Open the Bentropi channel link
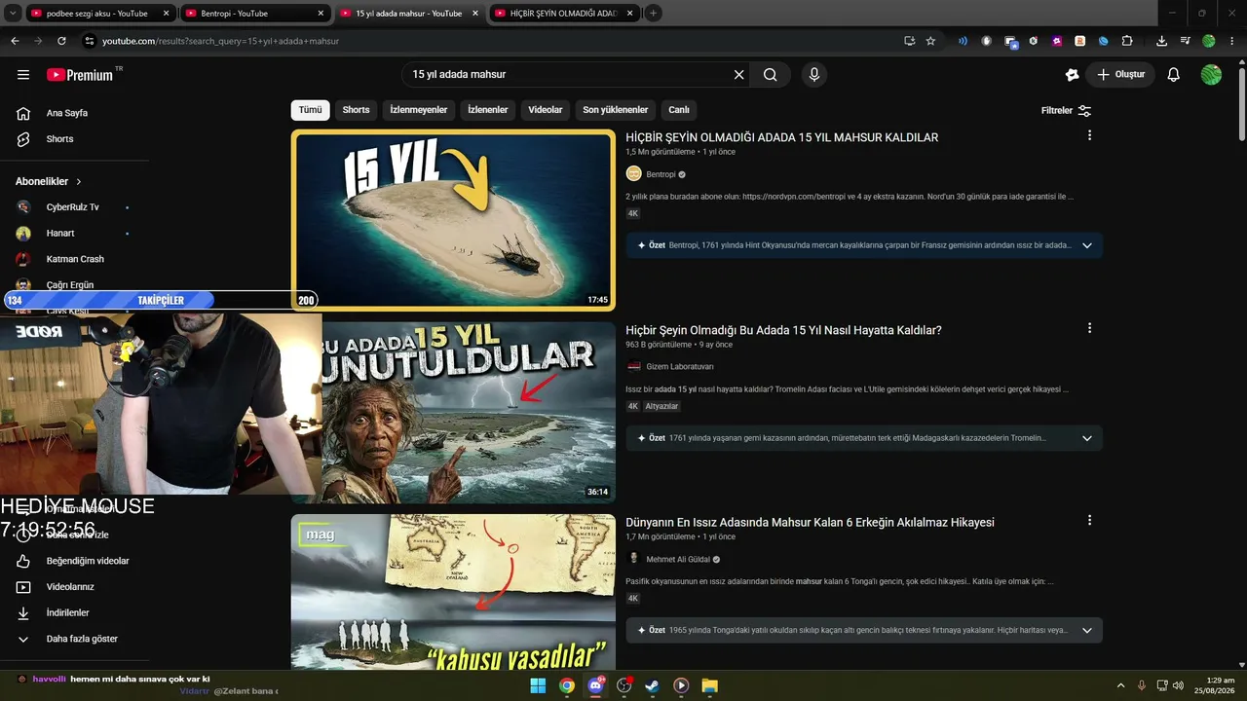 pyautogui.click(x=661, y=174)
